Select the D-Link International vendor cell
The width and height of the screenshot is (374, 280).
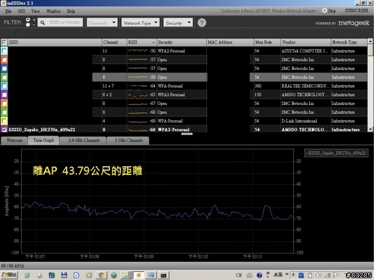pos(306,121)
